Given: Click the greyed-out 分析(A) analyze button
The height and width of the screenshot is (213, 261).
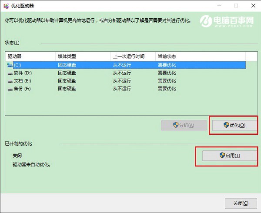Looking at the screenshot, I should coord(184,125).
